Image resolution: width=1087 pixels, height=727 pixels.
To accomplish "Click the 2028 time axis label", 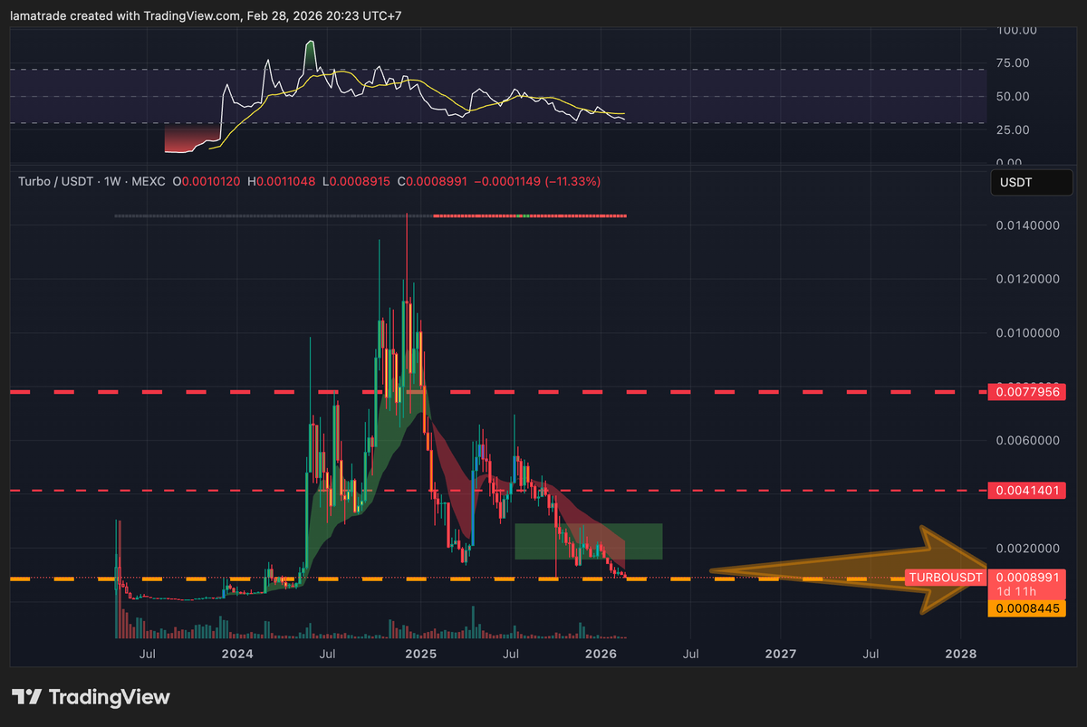I will tap(960, 653).
